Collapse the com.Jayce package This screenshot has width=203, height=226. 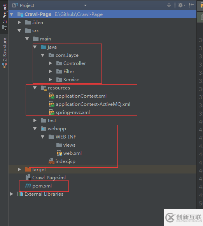(x=42, y=55)
